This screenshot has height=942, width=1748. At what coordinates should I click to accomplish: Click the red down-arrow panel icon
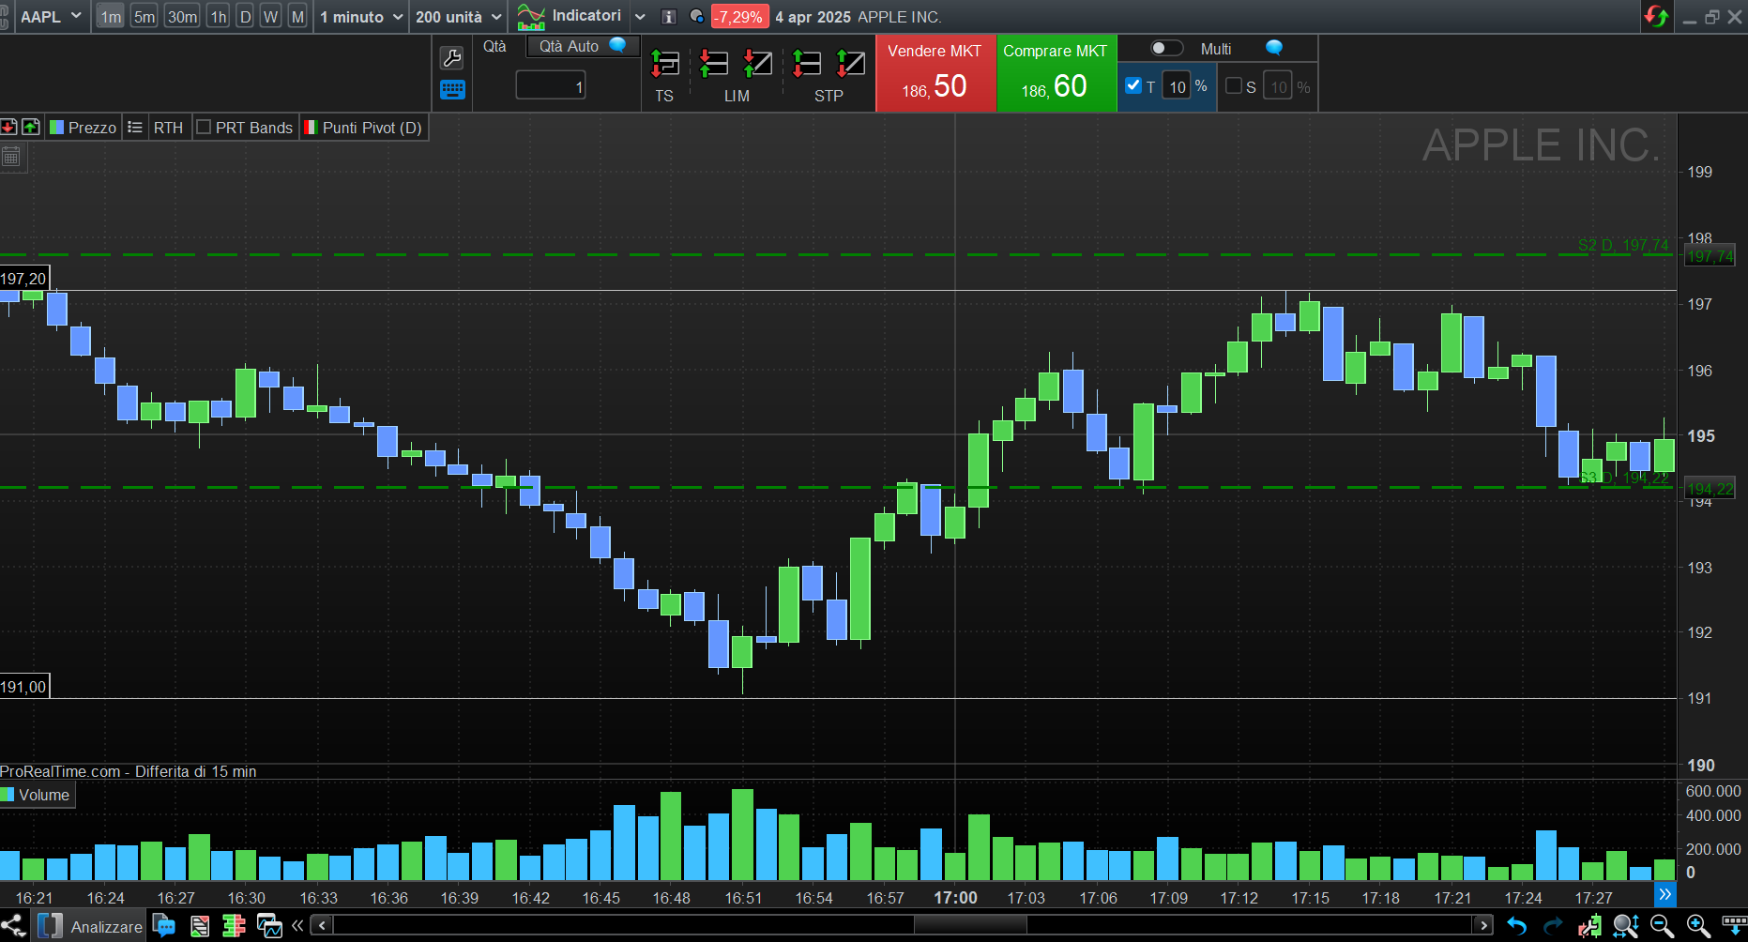tap(8, 127)
